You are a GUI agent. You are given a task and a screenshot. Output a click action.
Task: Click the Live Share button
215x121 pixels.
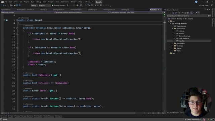pos(204,5)
